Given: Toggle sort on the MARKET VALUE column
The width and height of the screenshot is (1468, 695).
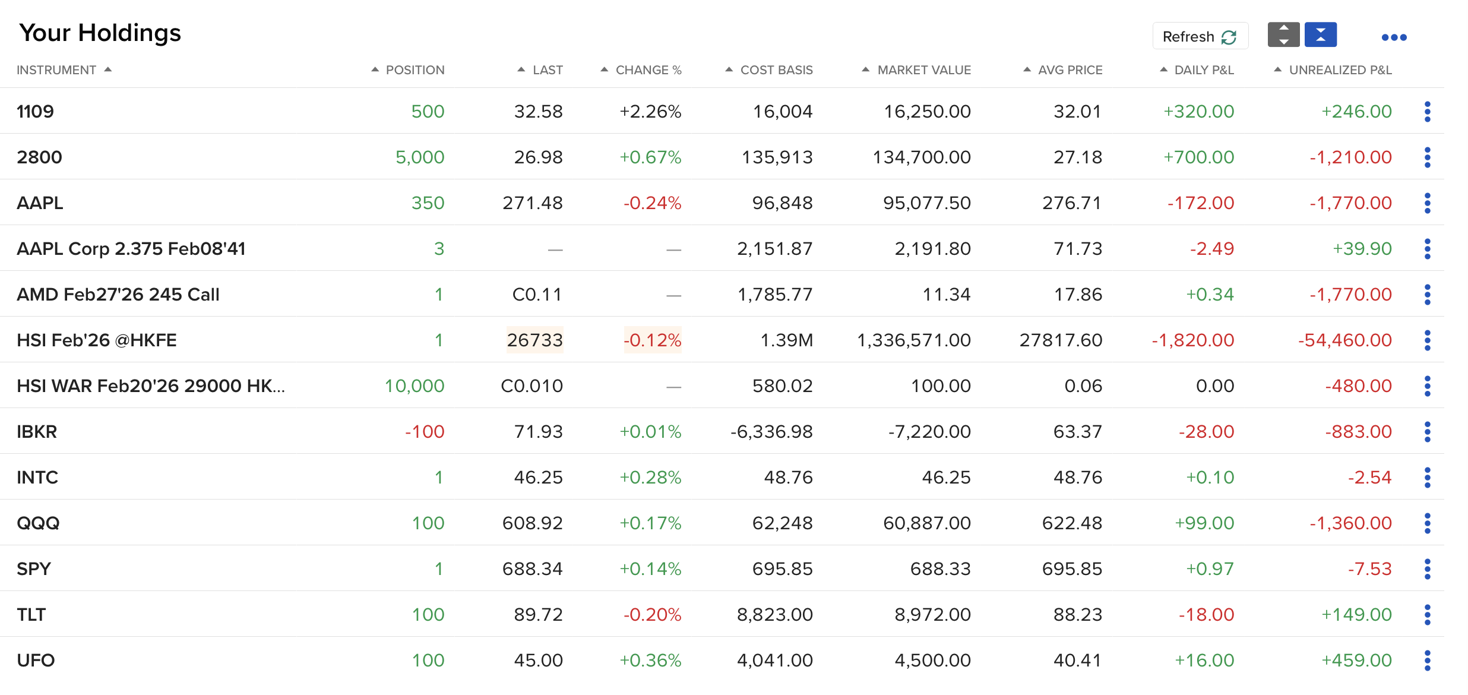Looking at the screenshot, I should pos(864,69).
